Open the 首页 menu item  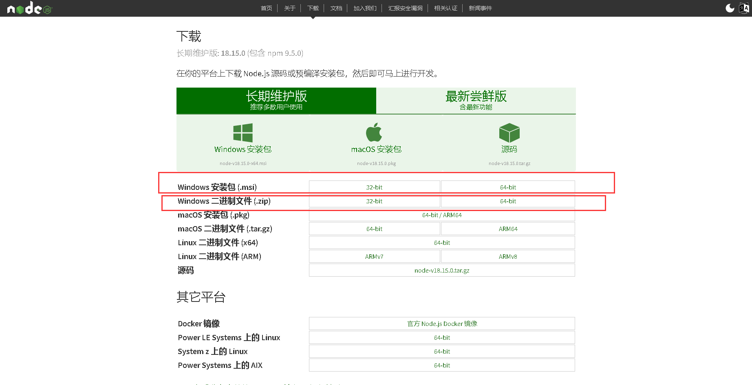(x=267, y=8)
